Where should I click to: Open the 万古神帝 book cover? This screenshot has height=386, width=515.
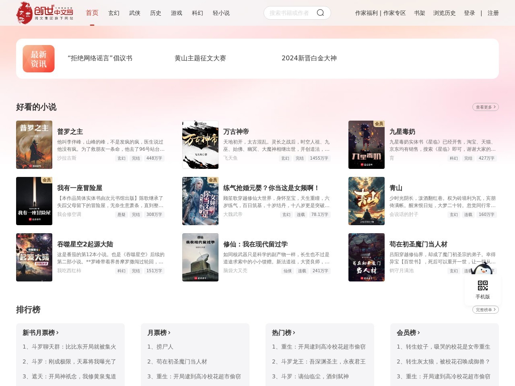(200, 145)
